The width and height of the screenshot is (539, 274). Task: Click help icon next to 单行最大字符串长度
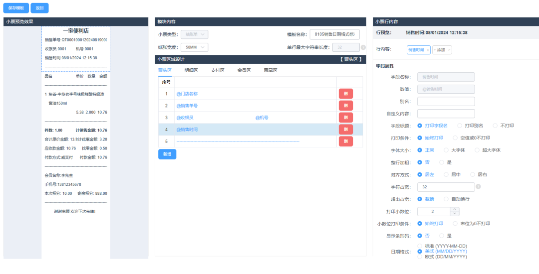pos(363,47)
